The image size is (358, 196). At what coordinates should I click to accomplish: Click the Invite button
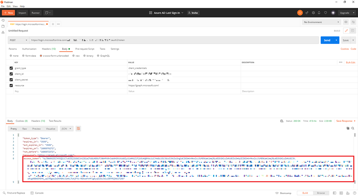[x=193, y=13]
